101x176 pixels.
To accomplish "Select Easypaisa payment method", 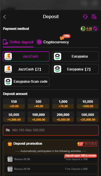I will click(x=75, y=56).
